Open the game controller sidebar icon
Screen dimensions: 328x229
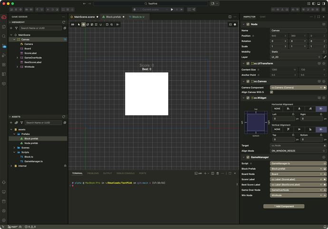click(x=4, y=17)
